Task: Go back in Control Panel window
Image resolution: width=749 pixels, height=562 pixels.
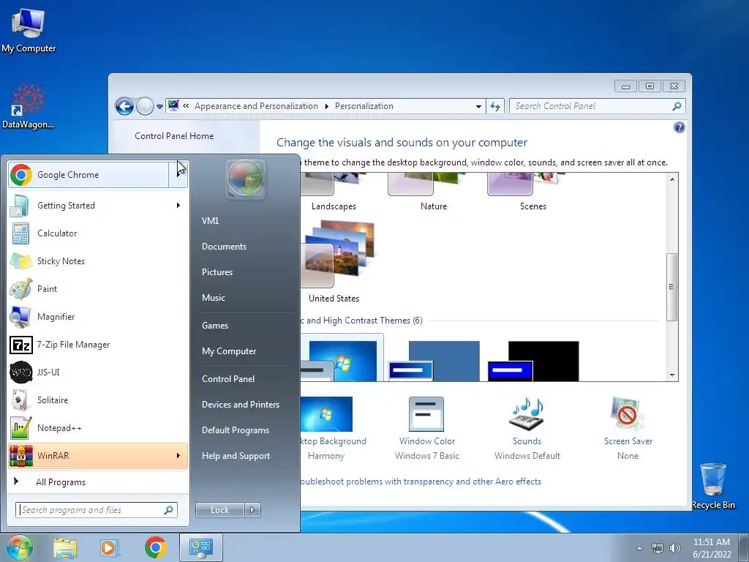Action: (124, 106)
